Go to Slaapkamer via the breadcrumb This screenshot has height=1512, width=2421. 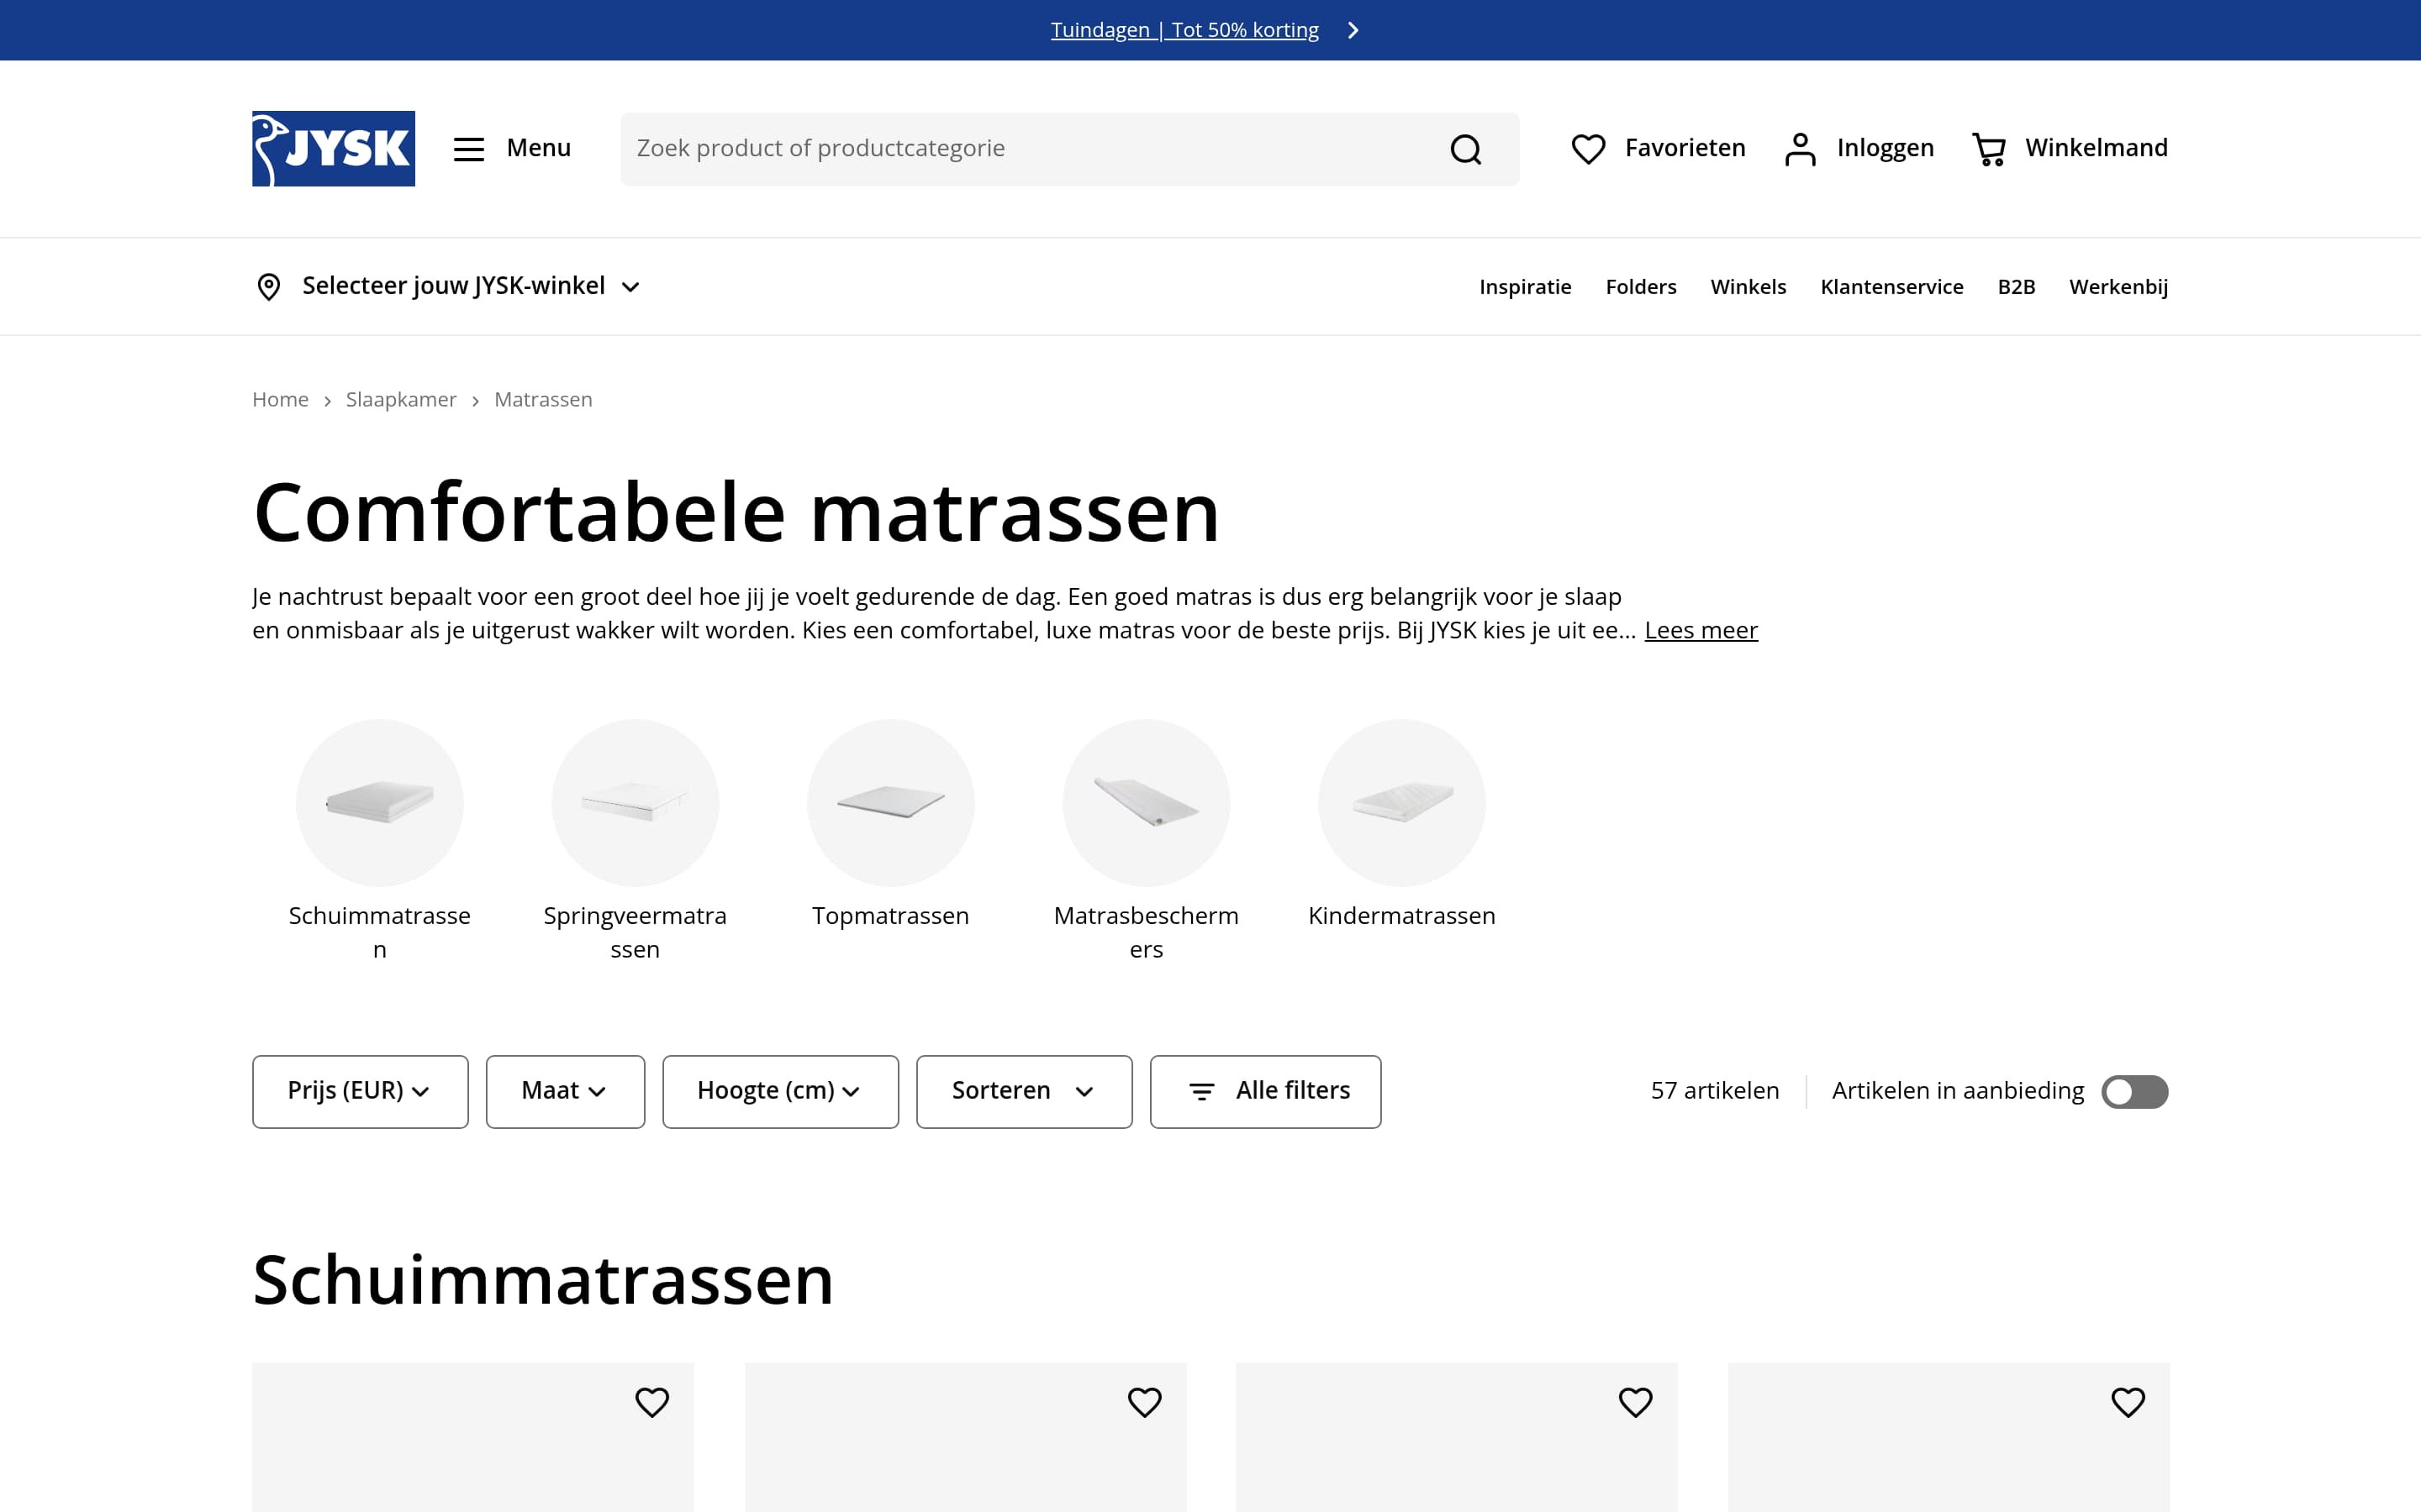(400, 399)
